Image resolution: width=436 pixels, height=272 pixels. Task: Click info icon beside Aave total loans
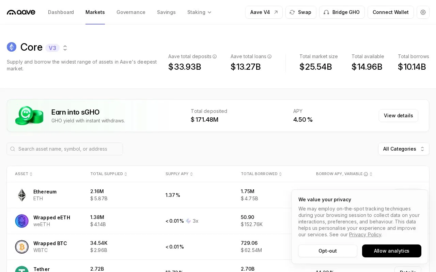(x=269, y=56)
